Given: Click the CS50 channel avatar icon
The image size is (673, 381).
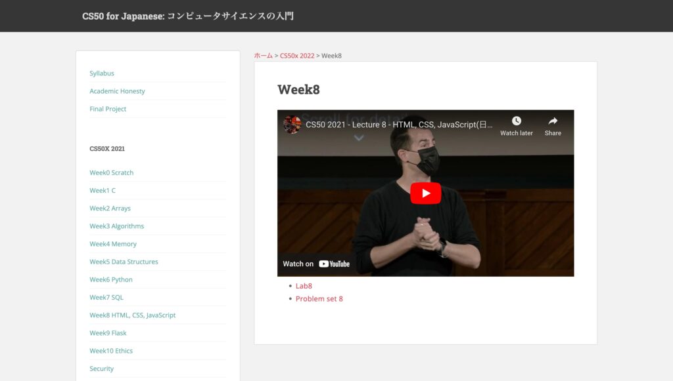Looking at the screenshot, I should [x=292, y=125].
